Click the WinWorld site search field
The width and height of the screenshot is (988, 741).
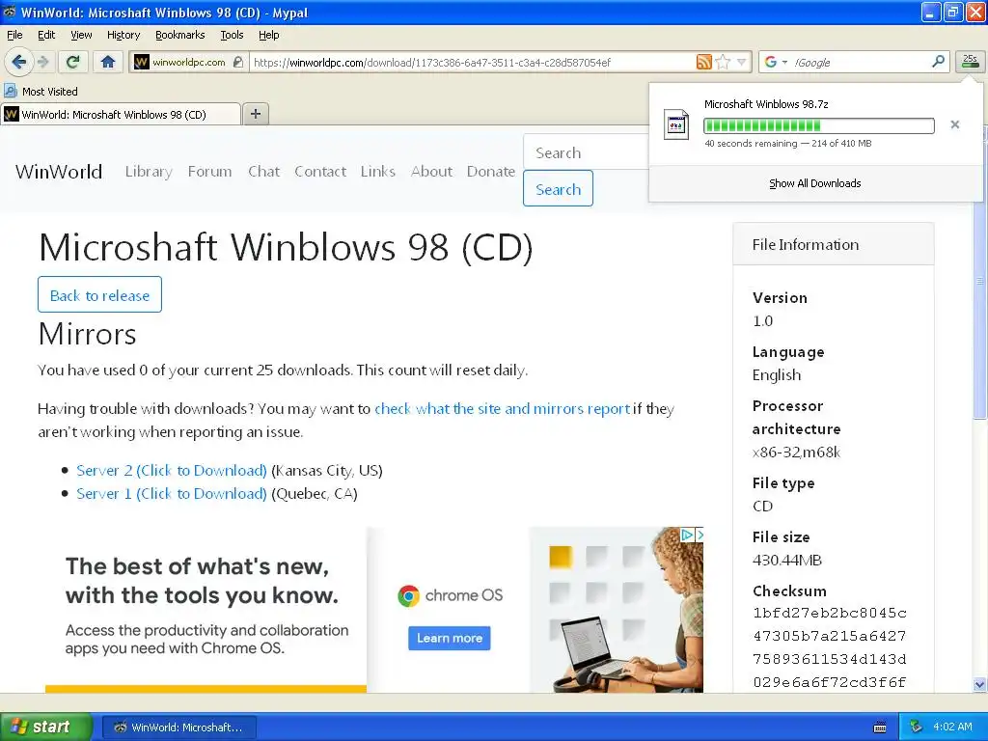tap(586, 151)
